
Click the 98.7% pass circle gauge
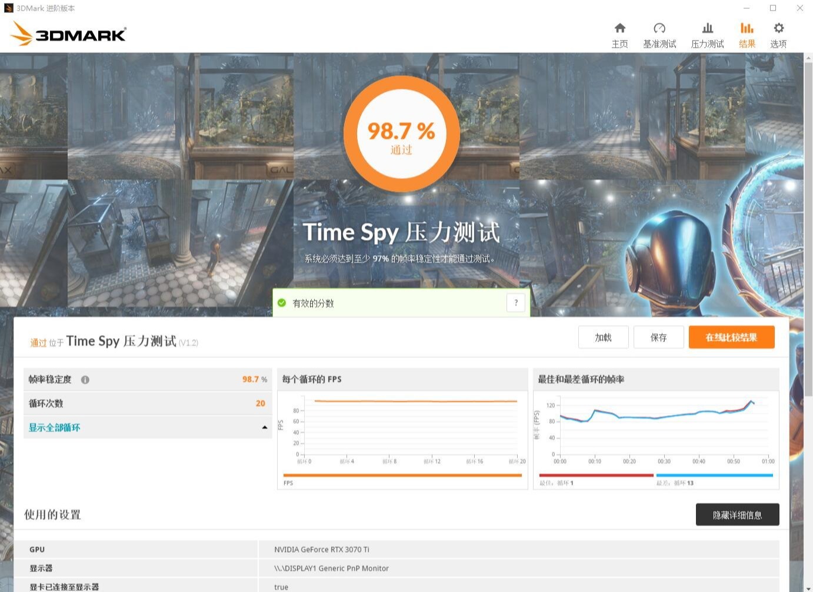tap(402, 134)
